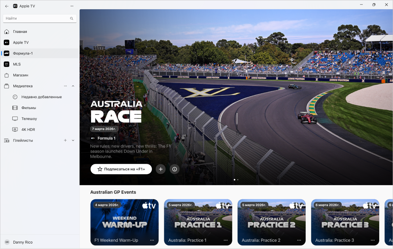The height and width of the screenshot is (249, 393).
Task: Add a new playlist with the plus icon
Action: pyautogui.click(x=65, y=140)
